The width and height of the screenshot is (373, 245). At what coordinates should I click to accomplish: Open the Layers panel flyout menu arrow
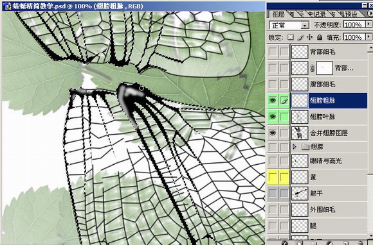point(370,13)
